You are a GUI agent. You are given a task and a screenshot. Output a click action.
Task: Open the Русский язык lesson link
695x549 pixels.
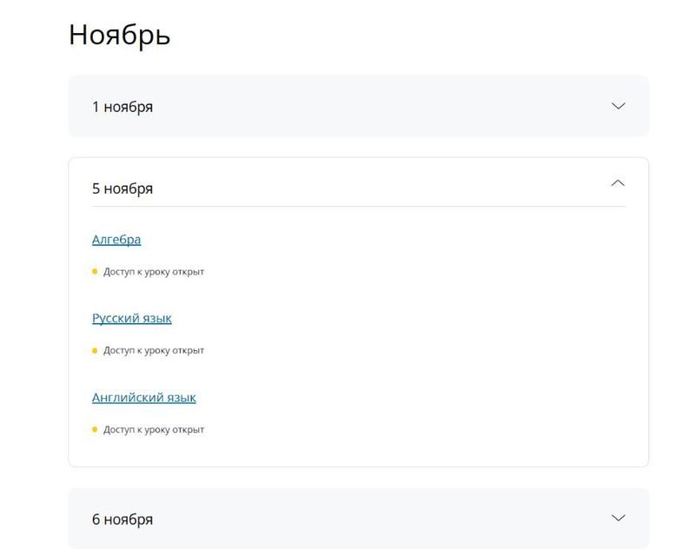[x=132, y=319]
